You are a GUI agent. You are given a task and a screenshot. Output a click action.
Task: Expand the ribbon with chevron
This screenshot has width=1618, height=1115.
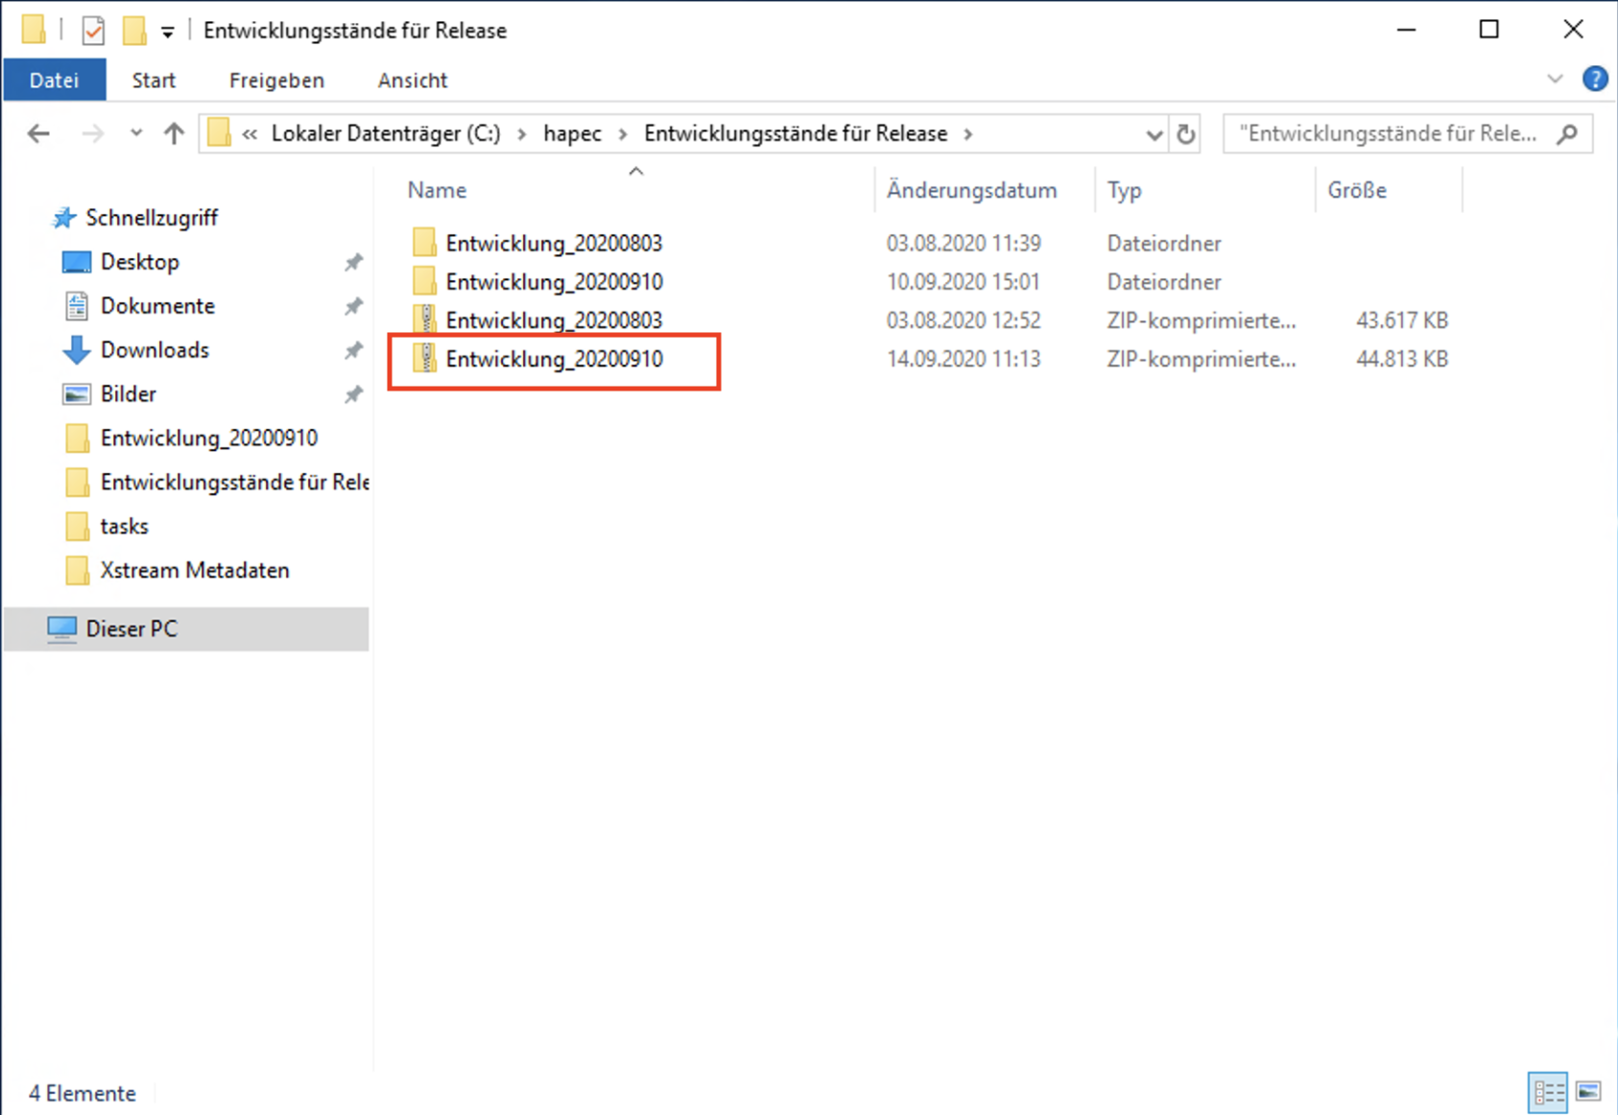1555,79
